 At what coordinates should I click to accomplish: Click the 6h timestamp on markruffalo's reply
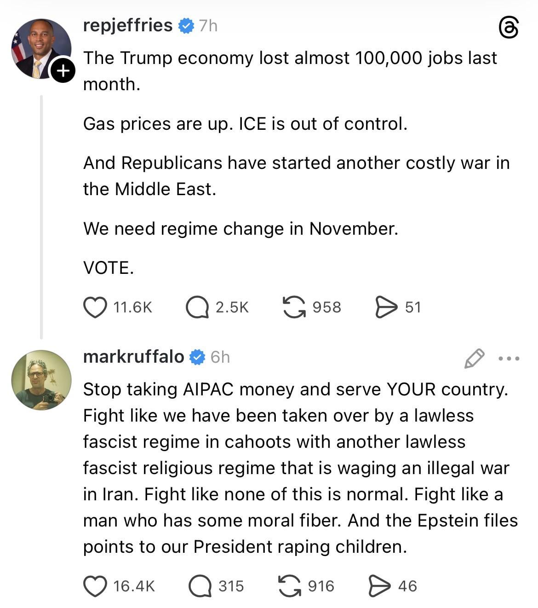click(x=220, y=357)
